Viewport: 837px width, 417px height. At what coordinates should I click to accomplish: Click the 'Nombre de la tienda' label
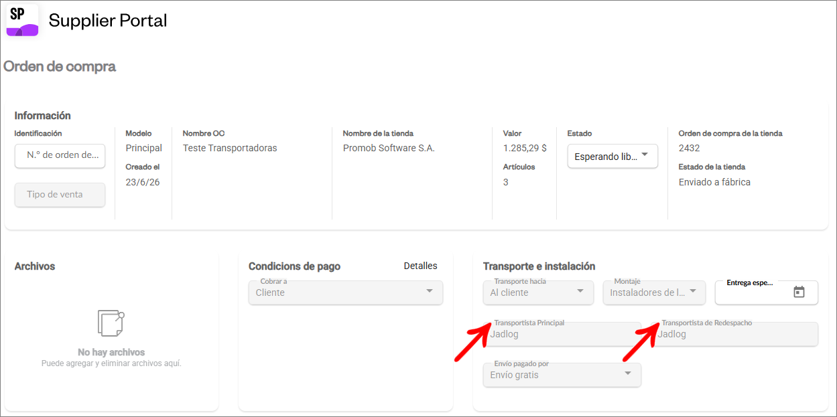pos(378,133)
